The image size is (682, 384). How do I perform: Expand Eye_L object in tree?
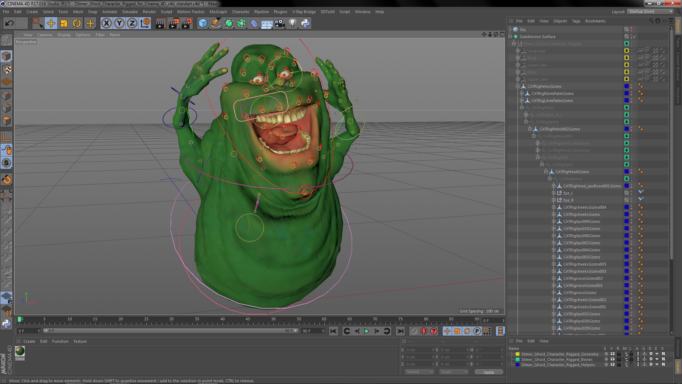click(553, 193)
